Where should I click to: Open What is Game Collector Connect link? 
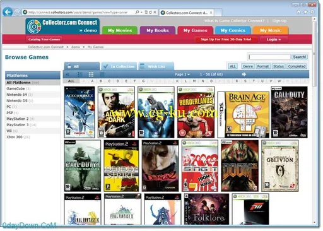pos(234,21)
